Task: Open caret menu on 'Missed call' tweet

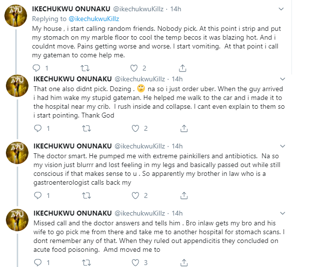Action: pyautogui.click(x=283, y=213)
